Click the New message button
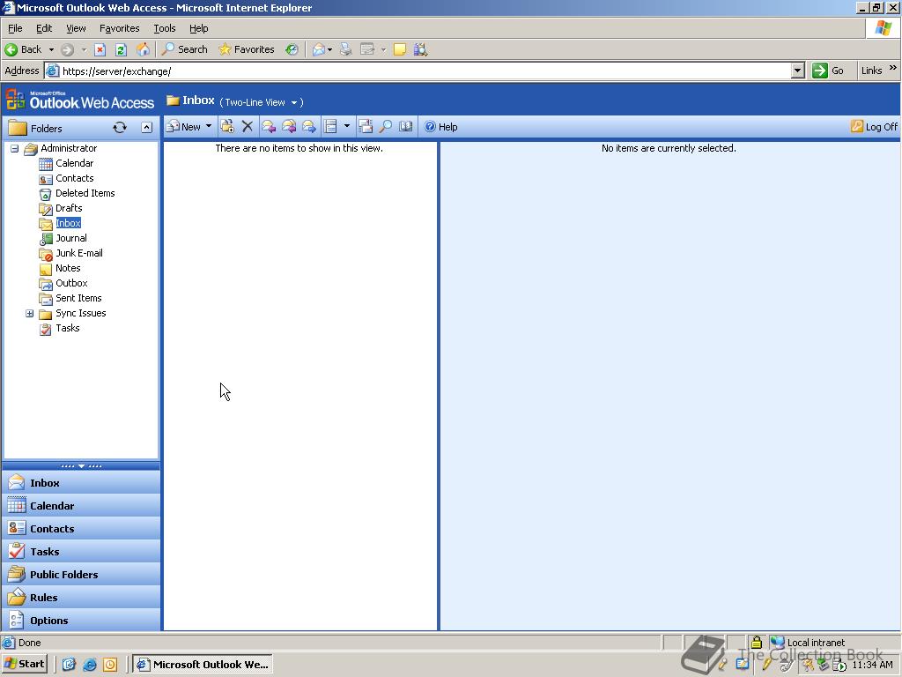Image resolution: width=902 pixels, height=677 pixels. (x=183, y=127)
